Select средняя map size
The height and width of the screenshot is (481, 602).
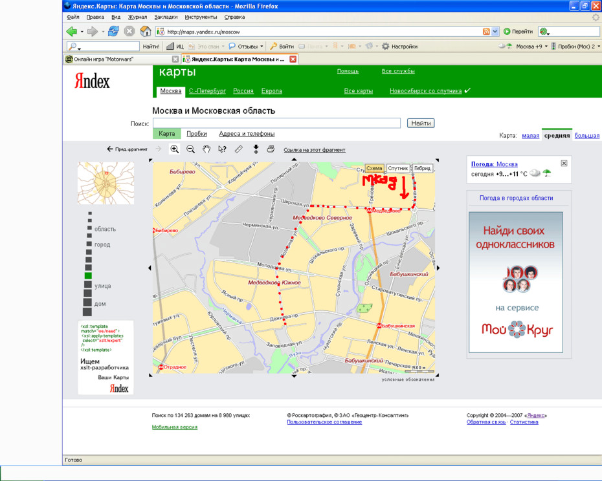[x=557, y=135]
